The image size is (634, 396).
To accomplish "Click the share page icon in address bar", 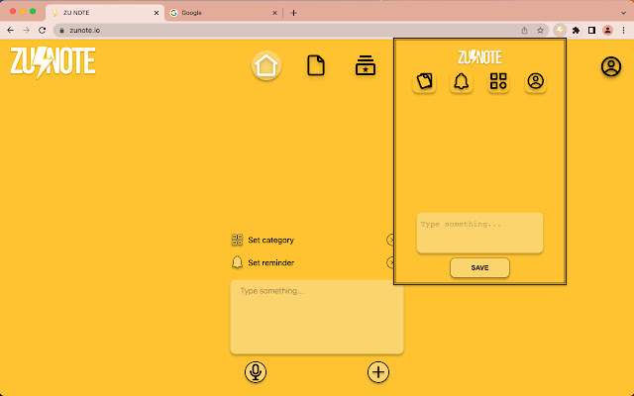I will pos(524,31).
